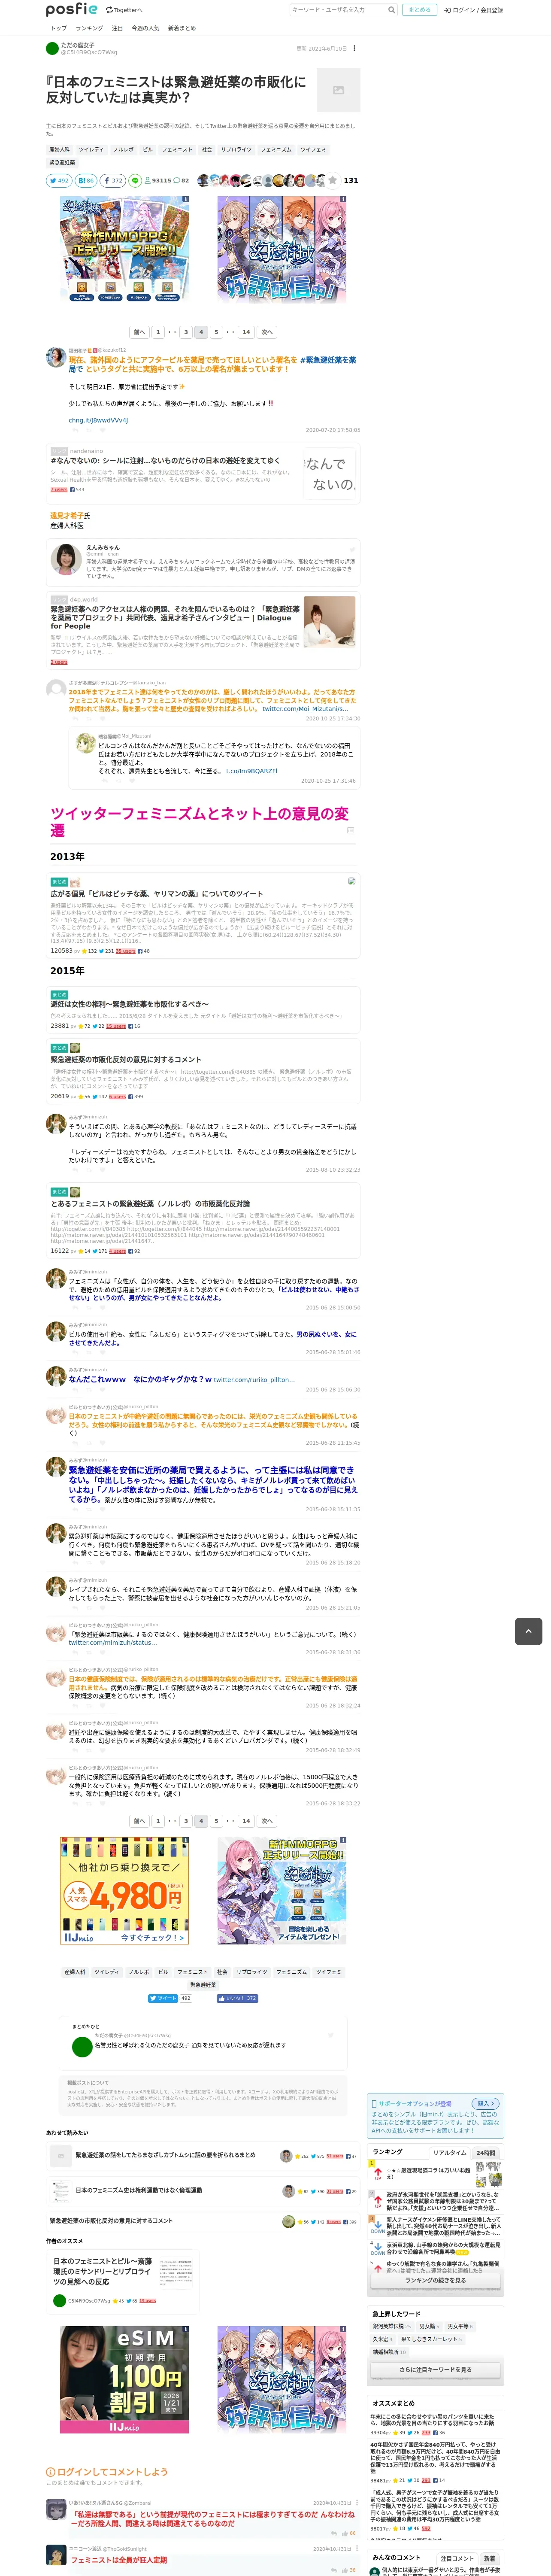Select the ツイレディ tag at top

point(91,150)
